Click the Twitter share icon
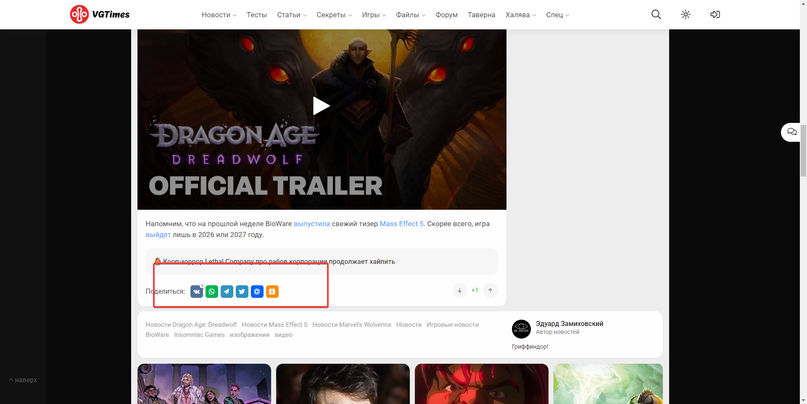This screenshot has height=404, width=807. click(242, 292)
